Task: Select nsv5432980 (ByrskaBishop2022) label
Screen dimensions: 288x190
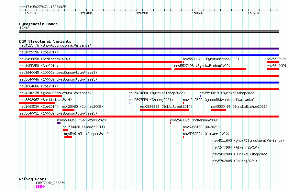Action: click(240, 154)
